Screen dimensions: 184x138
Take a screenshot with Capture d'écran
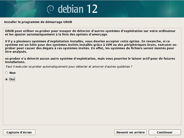(x=19, y=132)
